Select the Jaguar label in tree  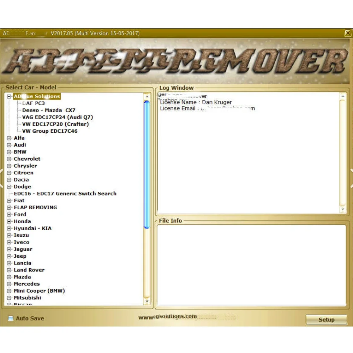(23, 249)
